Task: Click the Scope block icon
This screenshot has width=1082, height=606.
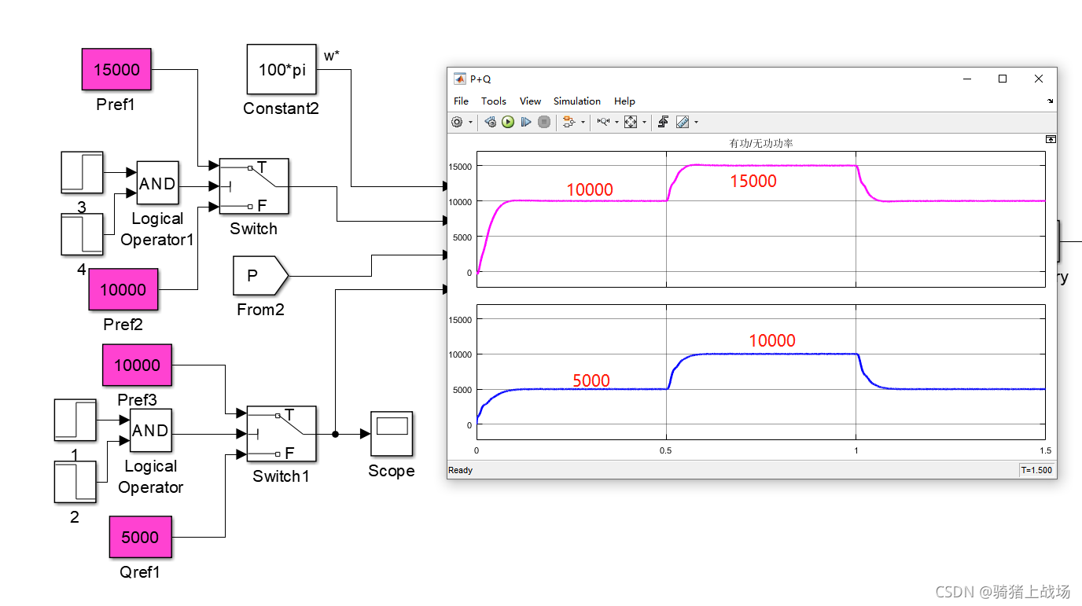Action: pyautogui.click(x=392, y=433)
